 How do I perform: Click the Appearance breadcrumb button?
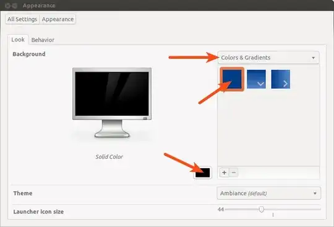click(58, 19)
